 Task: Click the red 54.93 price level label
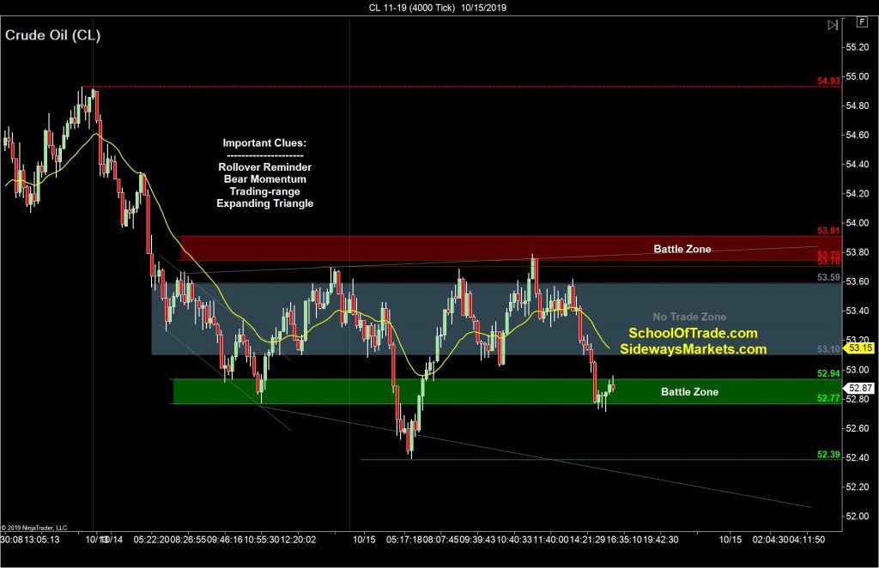click(828, 82)
